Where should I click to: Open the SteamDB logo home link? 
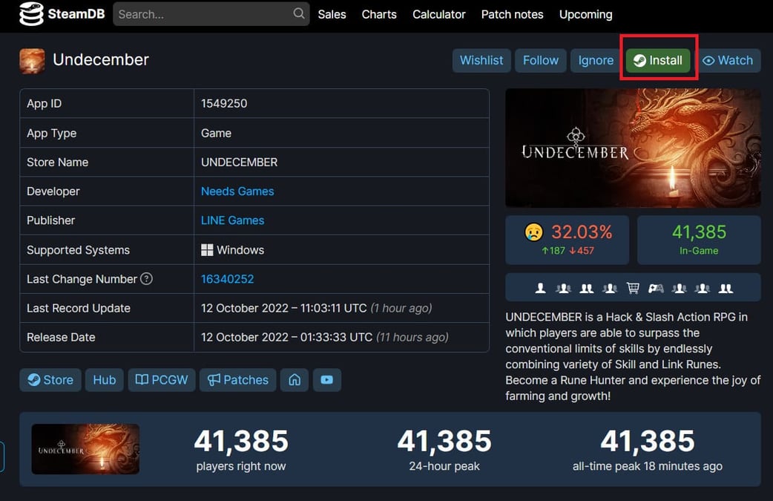[x=62, y=14]
